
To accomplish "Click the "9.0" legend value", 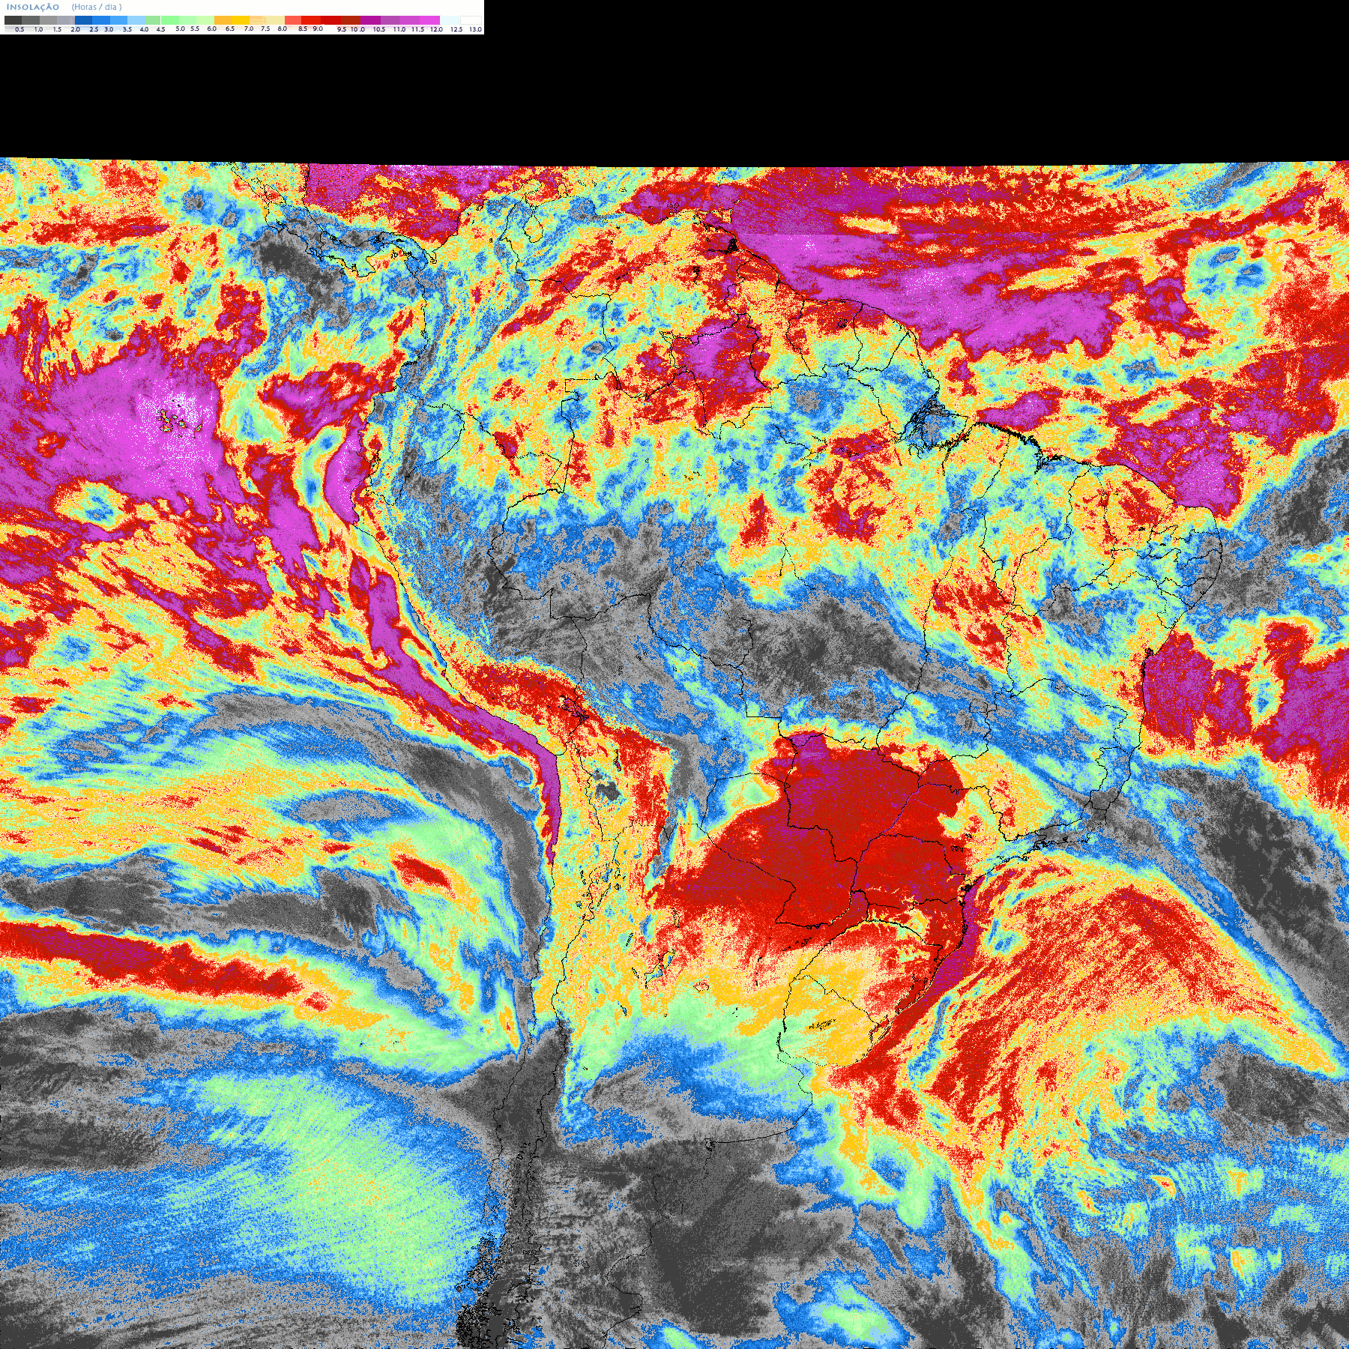I will coord(318,28).
